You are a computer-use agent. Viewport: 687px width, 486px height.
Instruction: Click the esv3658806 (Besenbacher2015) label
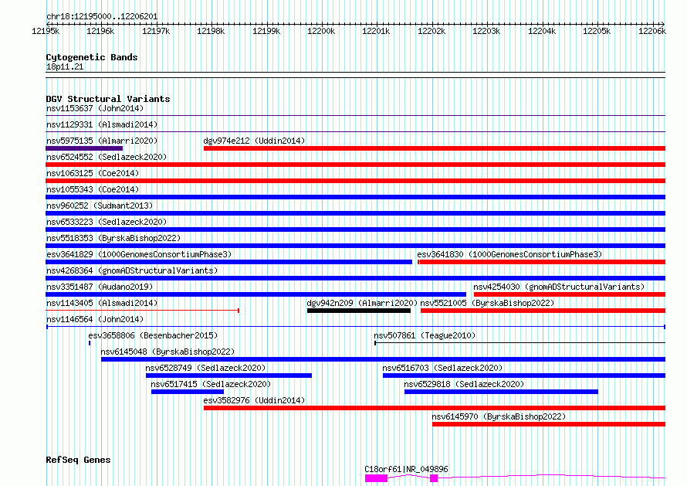coord(153,335)
